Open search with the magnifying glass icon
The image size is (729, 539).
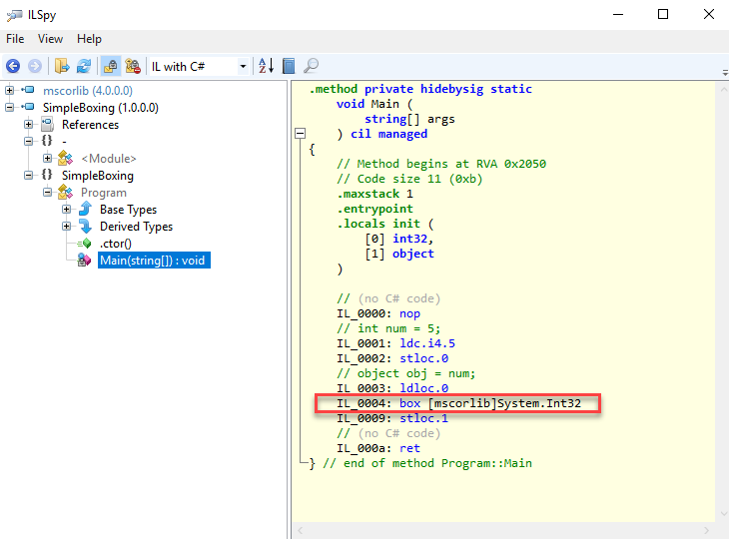(x=312, y=66)
